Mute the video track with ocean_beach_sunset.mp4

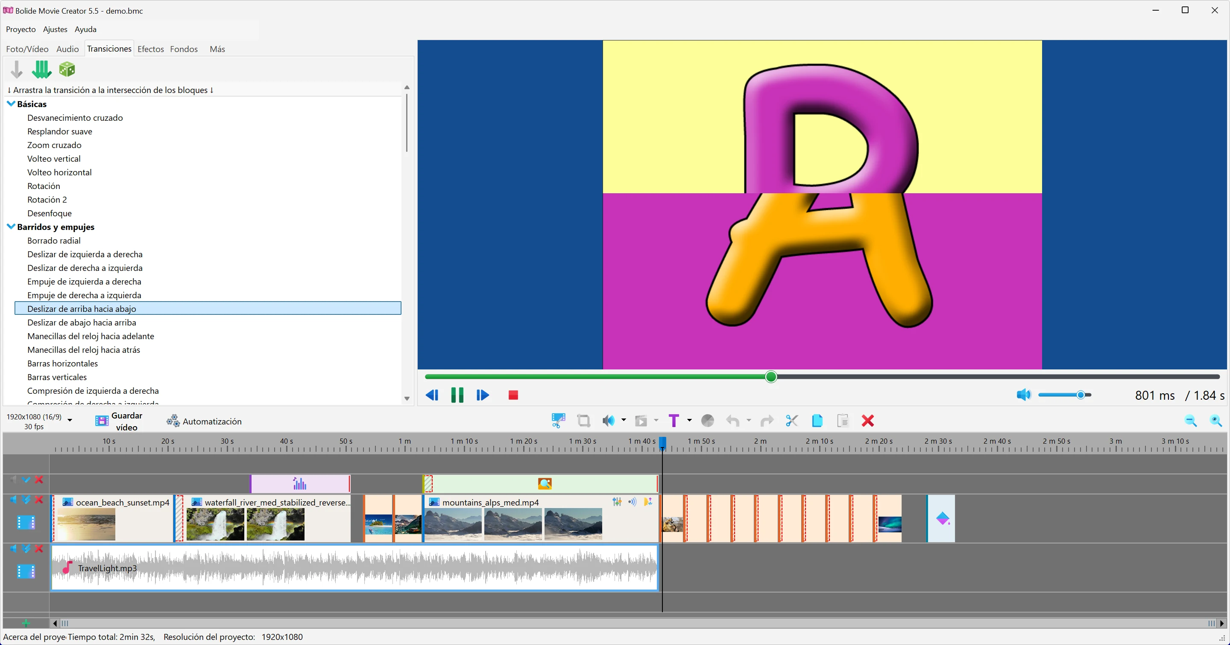(13, 500)
